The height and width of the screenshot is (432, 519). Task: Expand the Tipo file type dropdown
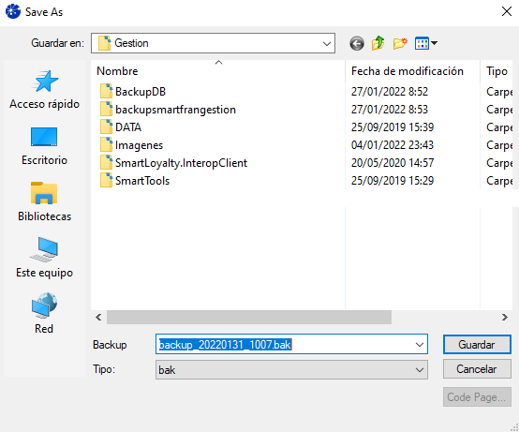[x=420, y=370]
